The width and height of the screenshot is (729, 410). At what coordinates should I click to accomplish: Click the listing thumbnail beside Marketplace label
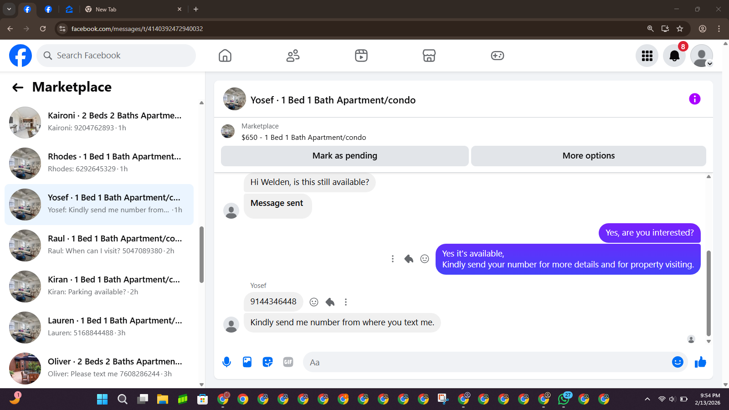click(x=228, y=131)
